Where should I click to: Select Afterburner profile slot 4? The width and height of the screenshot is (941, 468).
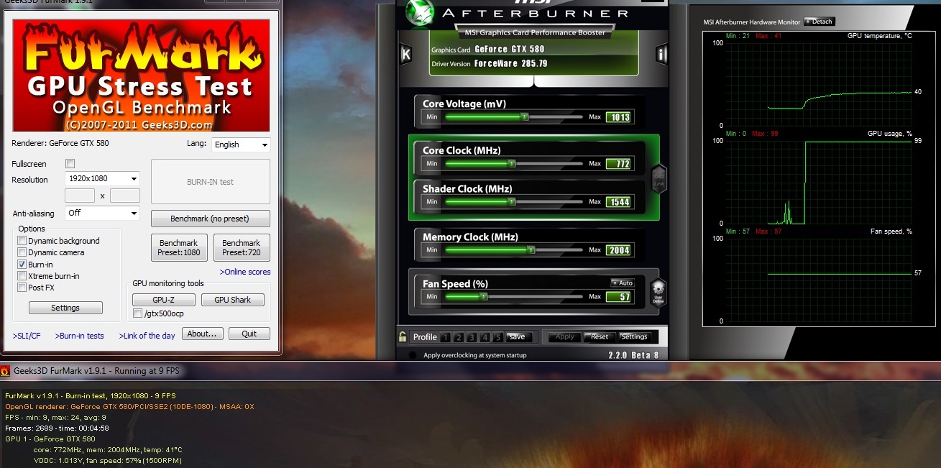click(485, 337)
